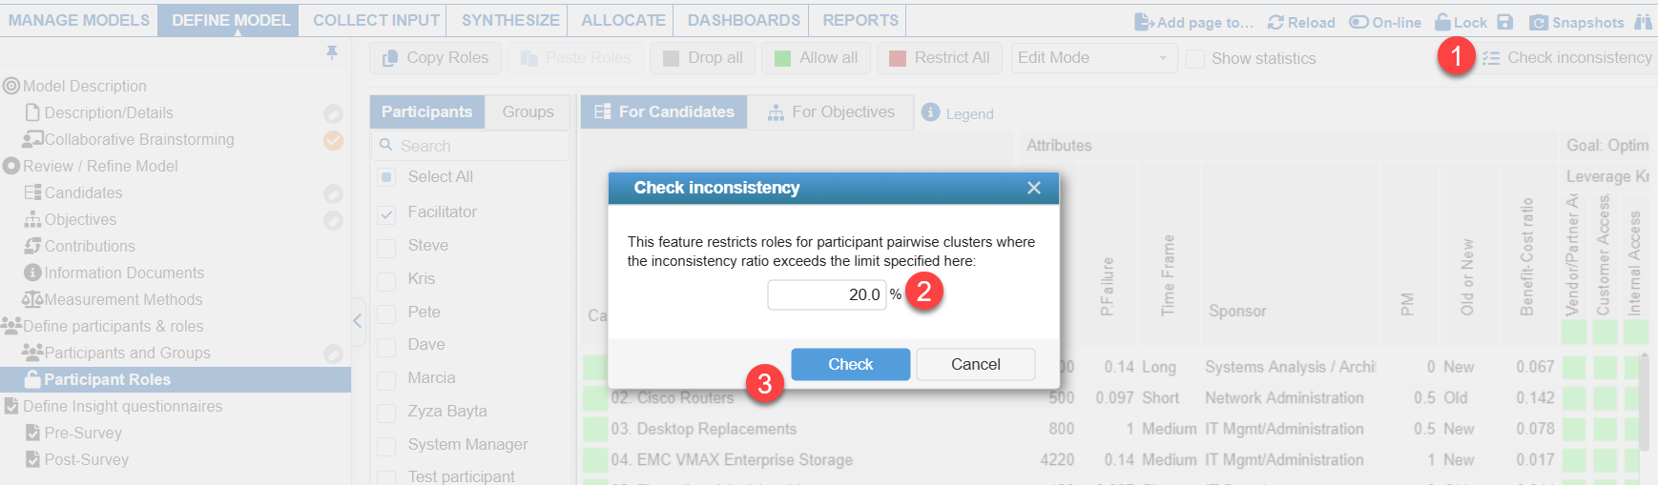Viewport: 1658px width, 485px height.
Task: Switch to the Groups tab
Action: [528, 111]
